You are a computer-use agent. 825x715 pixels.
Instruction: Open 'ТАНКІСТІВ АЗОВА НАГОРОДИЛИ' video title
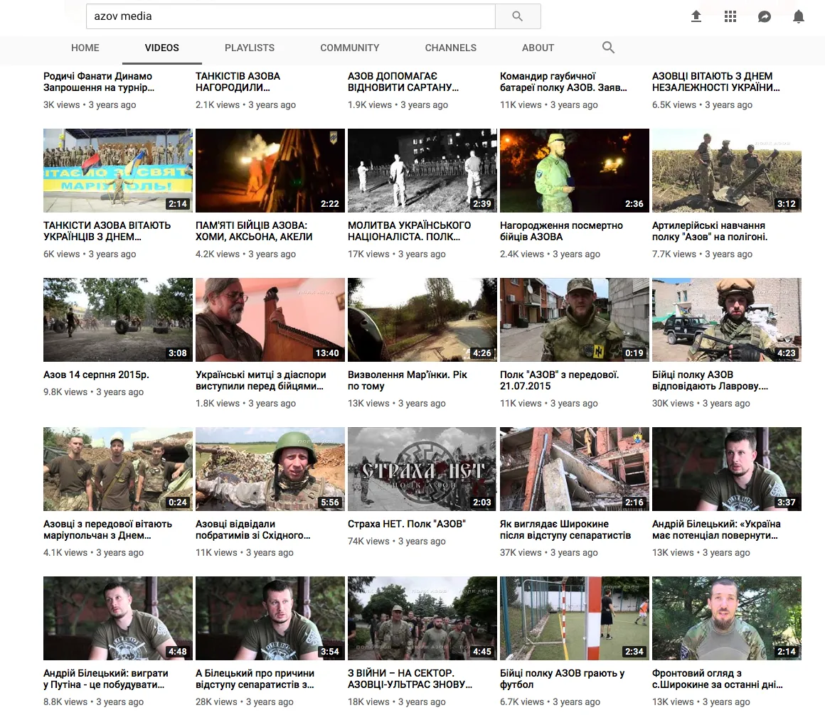pyautogui.click(x=238, y=82)
